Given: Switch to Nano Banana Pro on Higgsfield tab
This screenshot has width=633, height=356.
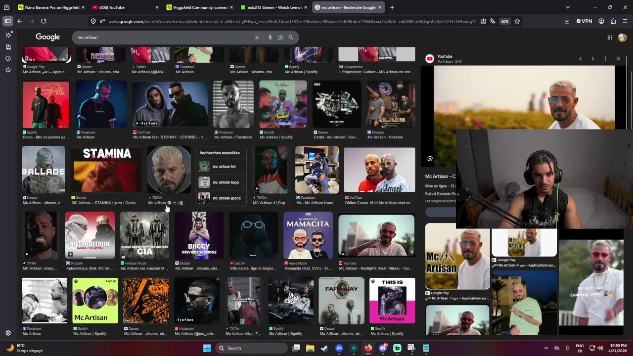Looking at the screenshot, I should [50, 7].
